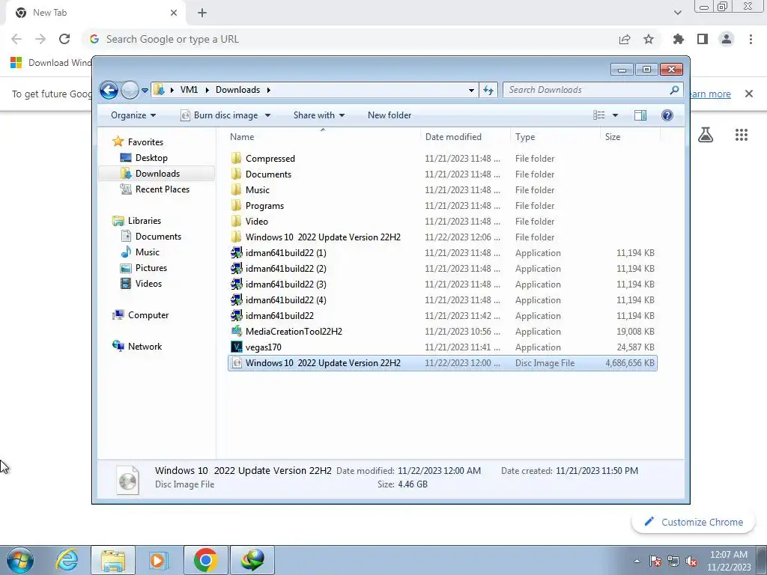This screenshot has height=575, width=767.
Task: Click the VM1 breadcrumb in address bar
Action: pos(189,90)
